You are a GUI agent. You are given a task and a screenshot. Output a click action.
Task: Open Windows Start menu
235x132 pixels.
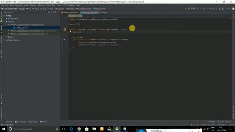point(4,129)
